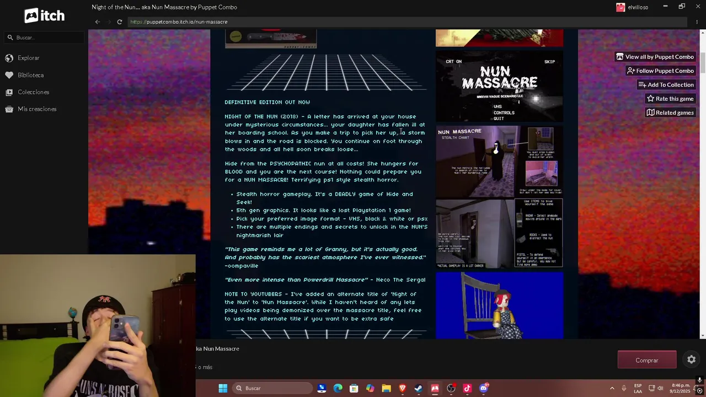
Task: Open the Stealth Chart screenshot thumbnail
Action: [499, 162]
